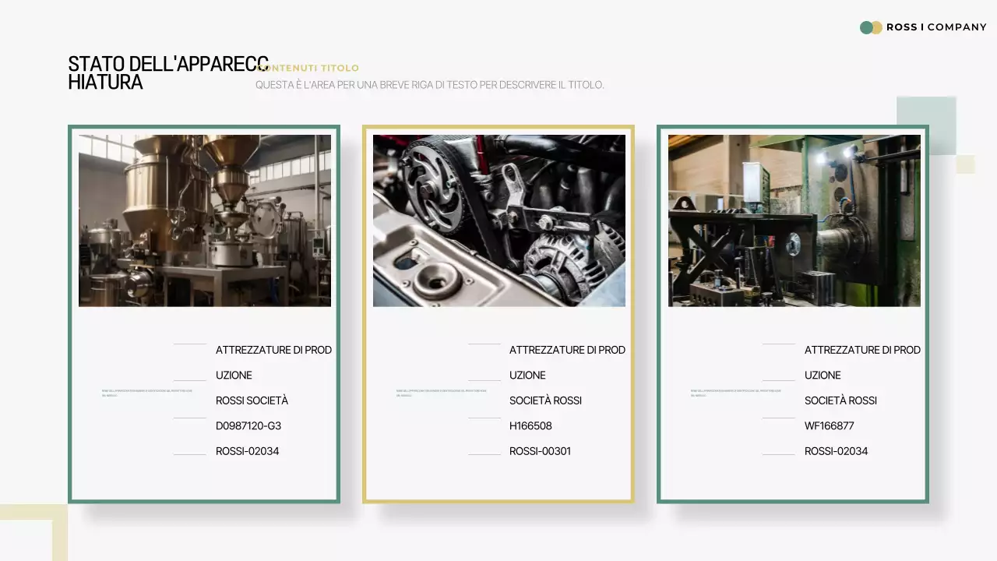The width and height of the screenshot is (997, 561).
Task: Click 'SOCIETÀ ROSSI' on the middle card
Action: [x=545, y=400]
